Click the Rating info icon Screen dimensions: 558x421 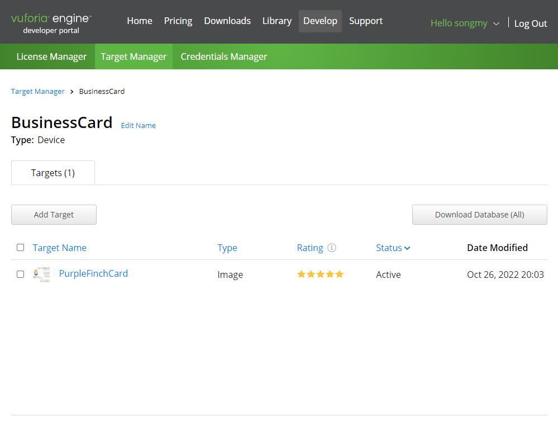point(332,248)
